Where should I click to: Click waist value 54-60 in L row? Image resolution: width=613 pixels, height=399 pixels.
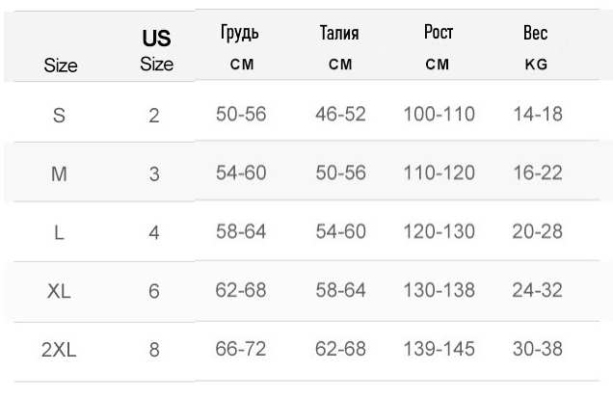pyautogui.click(x=340, y=231)
